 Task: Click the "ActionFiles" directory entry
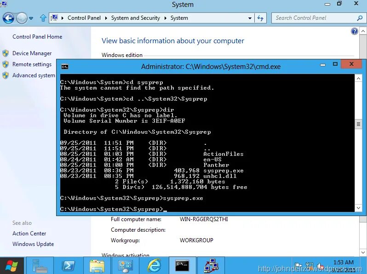pos(224,154)
